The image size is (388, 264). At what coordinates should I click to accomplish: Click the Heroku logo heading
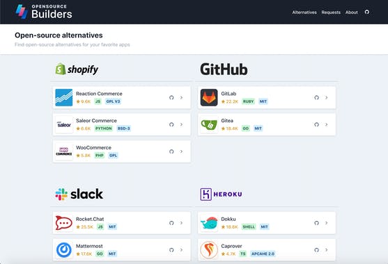pos(221,194)
